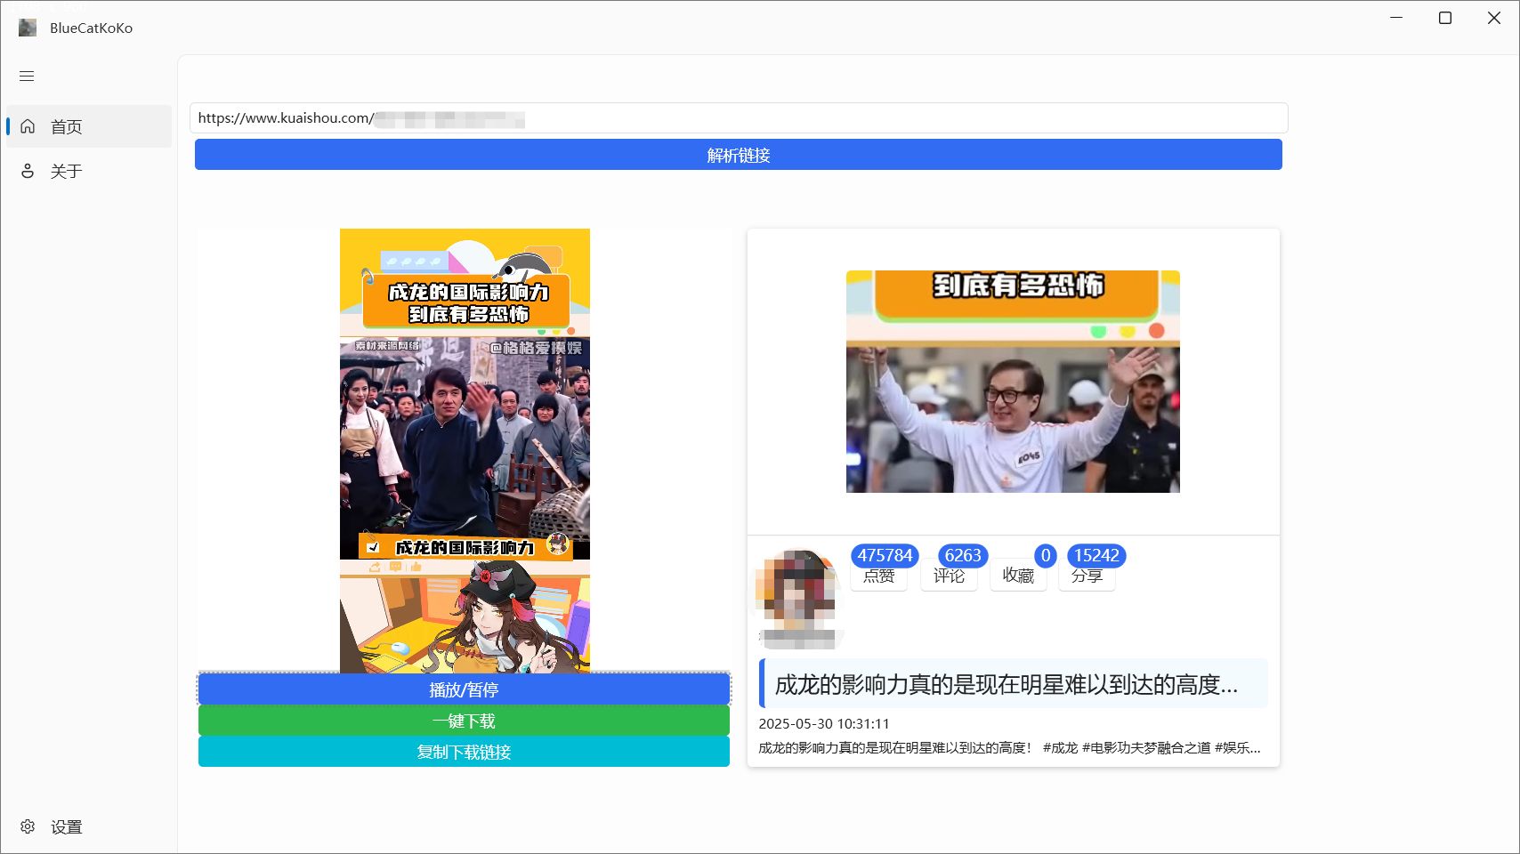Viewport: 1520px width, 854px height.
Task: Open the 首页 home page
Action: click(89, 126)
